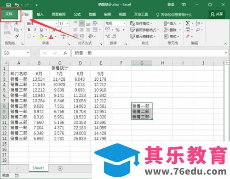The width and height of the screenshot is (230, 179).
Task: Click the Share button
Action: (x=217, y=14)
